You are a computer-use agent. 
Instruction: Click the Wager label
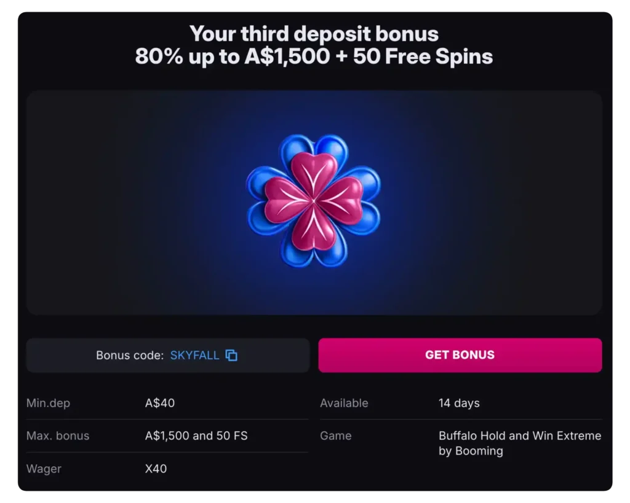[x=44, y=469]
